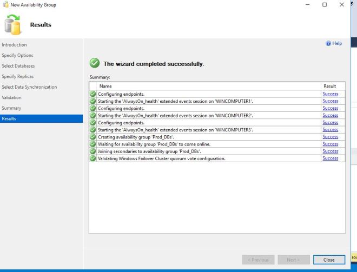Click the Name column header
The width and height of the screenshot is (357, 272).
[105, 86]
